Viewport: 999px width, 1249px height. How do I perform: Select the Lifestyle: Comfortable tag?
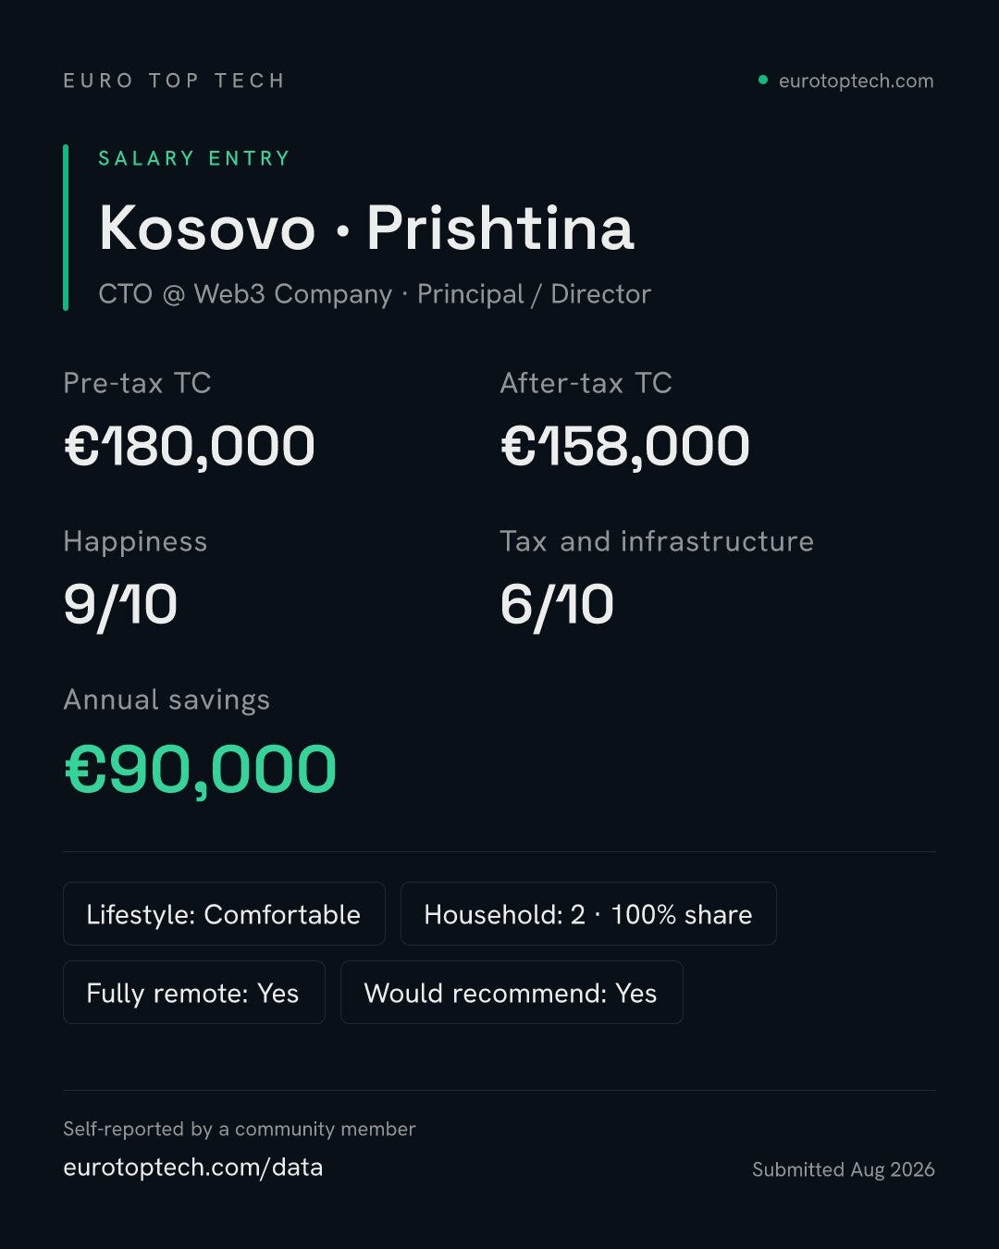(x=224, y=914)
